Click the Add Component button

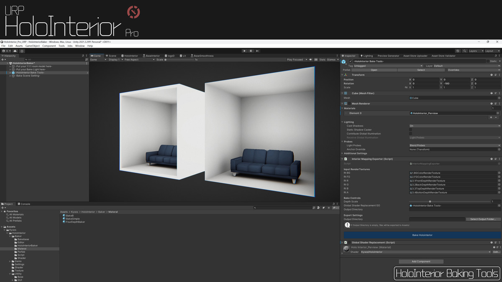point(421,262)
